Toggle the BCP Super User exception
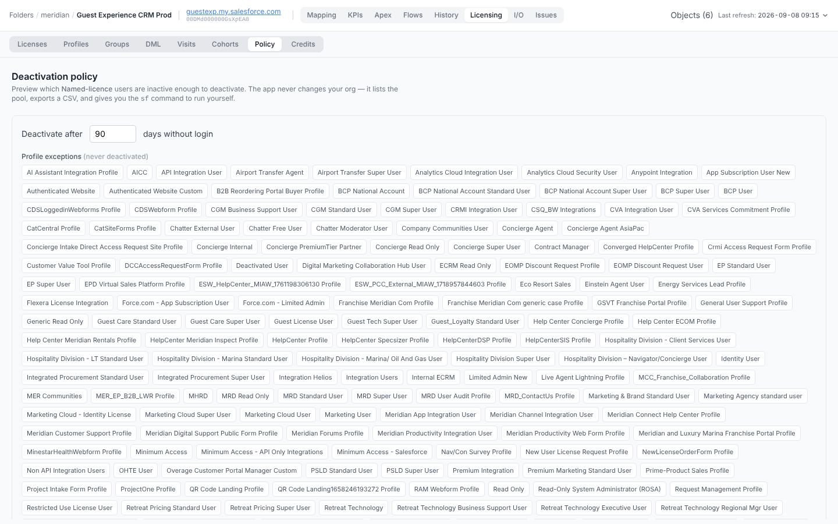Screen dimensions: 838x524 pyautogui.click(x=685, y=191)
